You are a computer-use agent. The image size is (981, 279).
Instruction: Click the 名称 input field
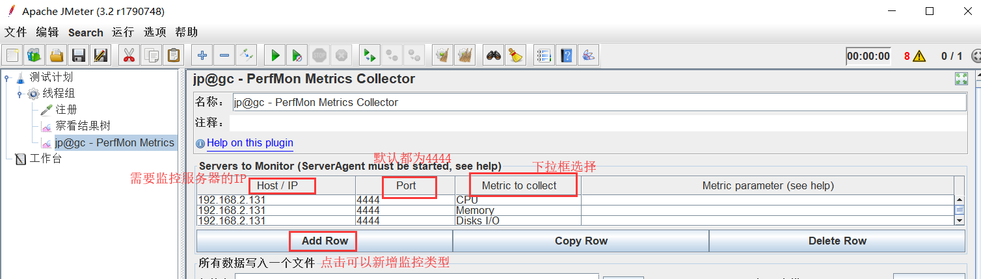pyautogui.click(x=599, y=102)
